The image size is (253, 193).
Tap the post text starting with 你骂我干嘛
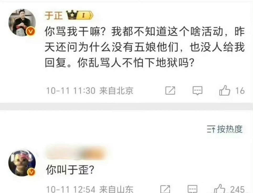[145, 47]
